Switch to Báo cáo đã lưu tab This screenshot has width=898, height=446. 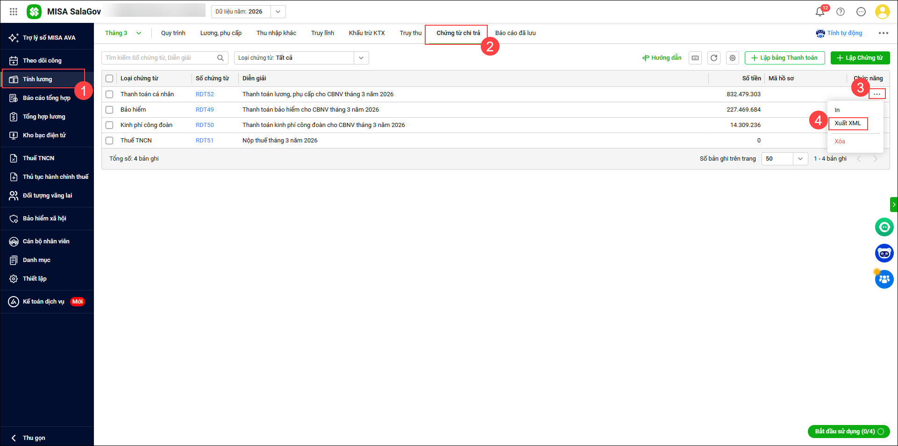515,33
